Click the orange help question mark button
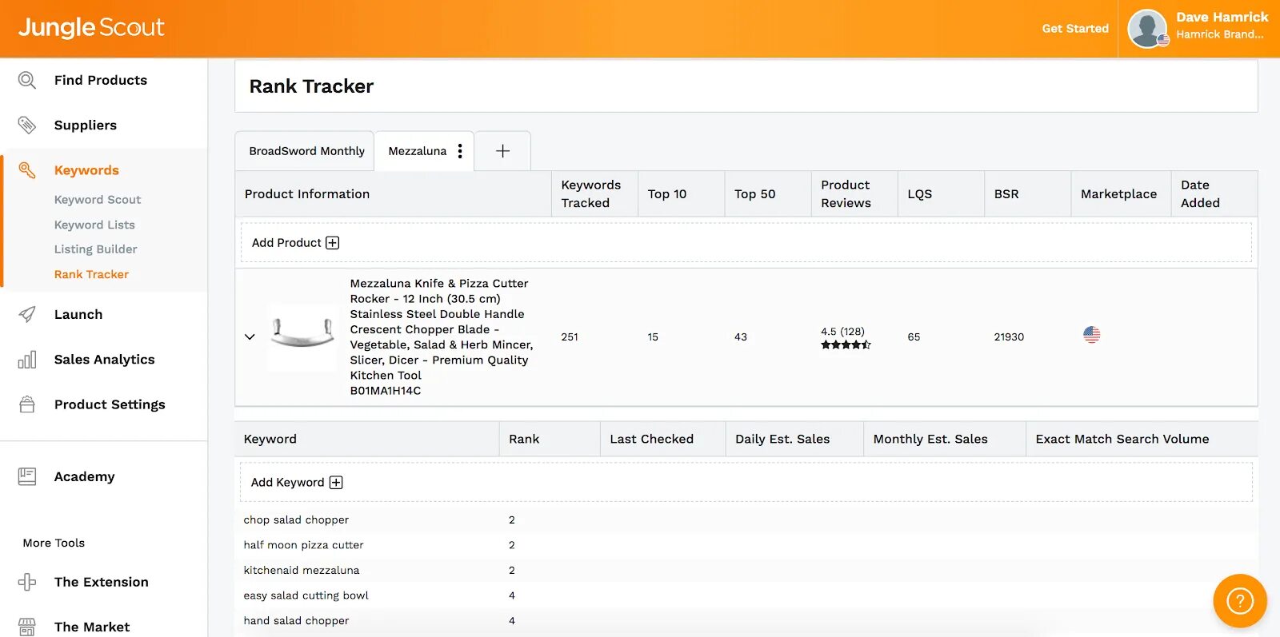Viewport: 1280px width, 637px height. coord(1239,600)
